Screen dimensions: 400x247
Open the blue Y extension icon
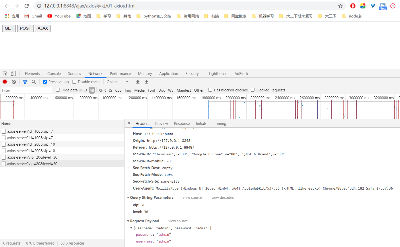pyautogui.click(x=373, y=6)
